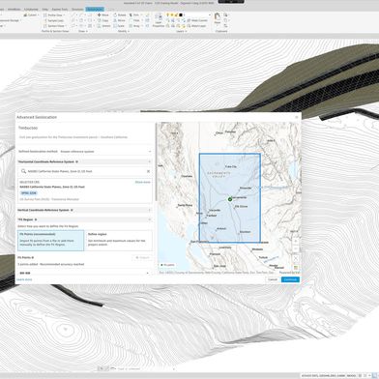
Task: Open Layer Properties manager
Action: click(159, 20)
